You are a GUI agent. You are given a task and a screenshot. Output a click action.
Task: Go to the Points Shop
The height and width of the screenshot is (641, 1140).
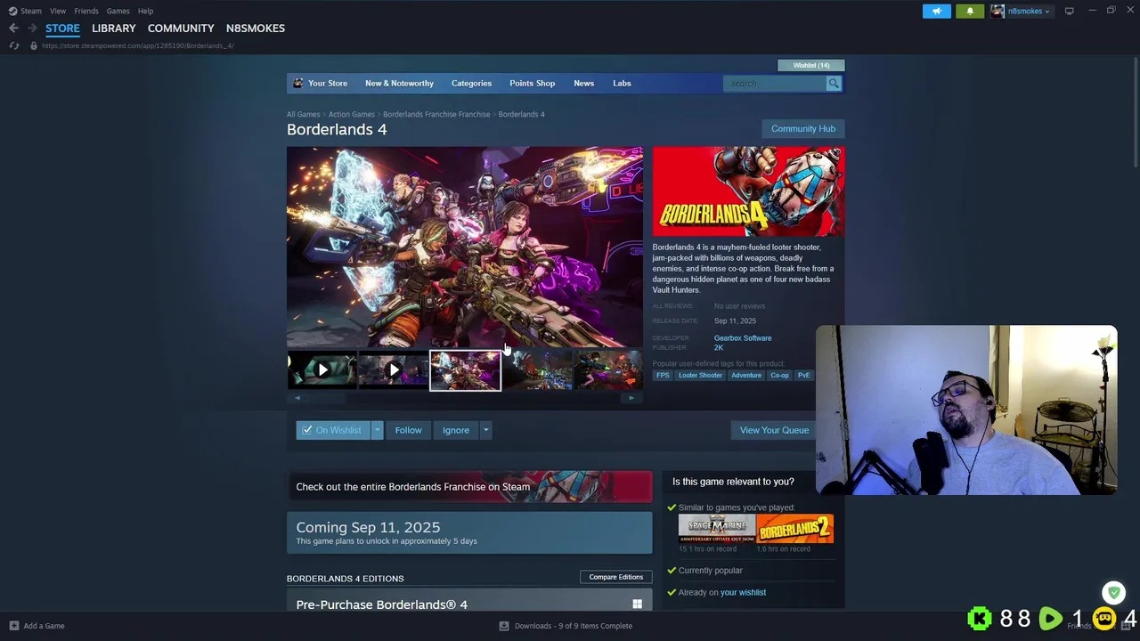(532, 84)
